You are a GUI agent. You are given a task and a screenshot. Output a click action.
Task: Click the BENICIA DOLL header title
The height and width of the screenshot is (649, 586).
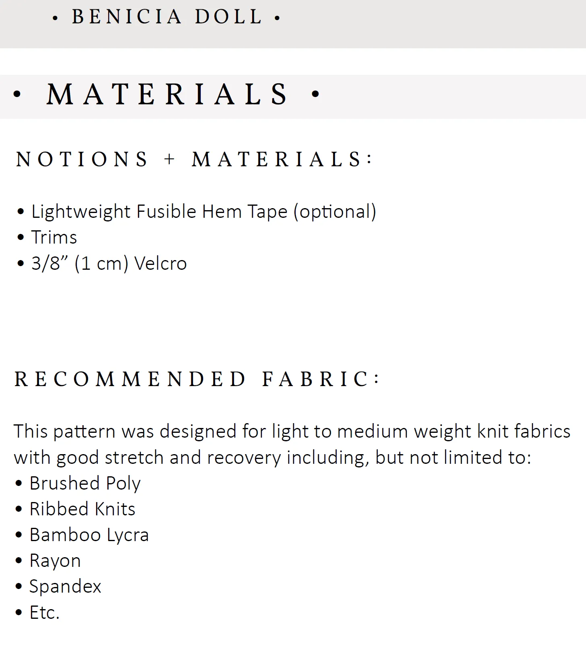pos(167,17)
